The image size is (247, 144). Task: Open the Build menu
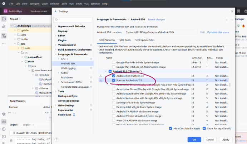click(64, 4)
